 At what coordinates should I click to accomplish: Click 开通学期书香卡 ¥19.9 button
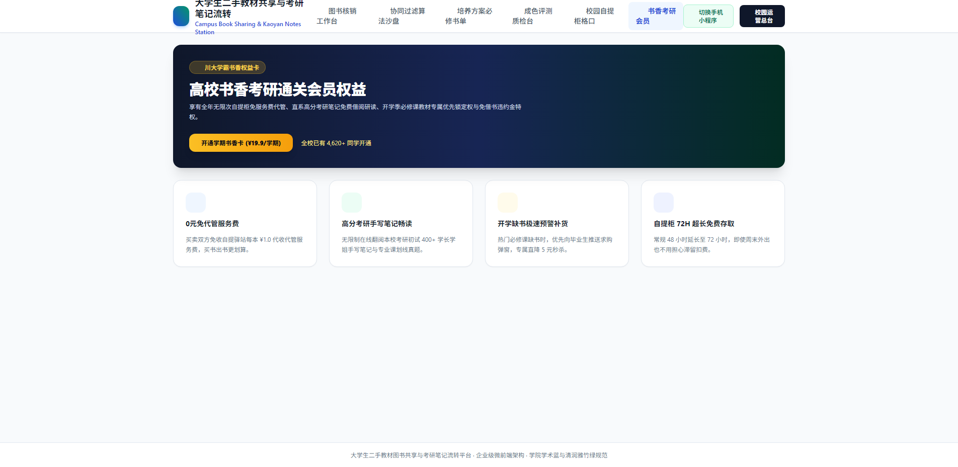point(241,143)
